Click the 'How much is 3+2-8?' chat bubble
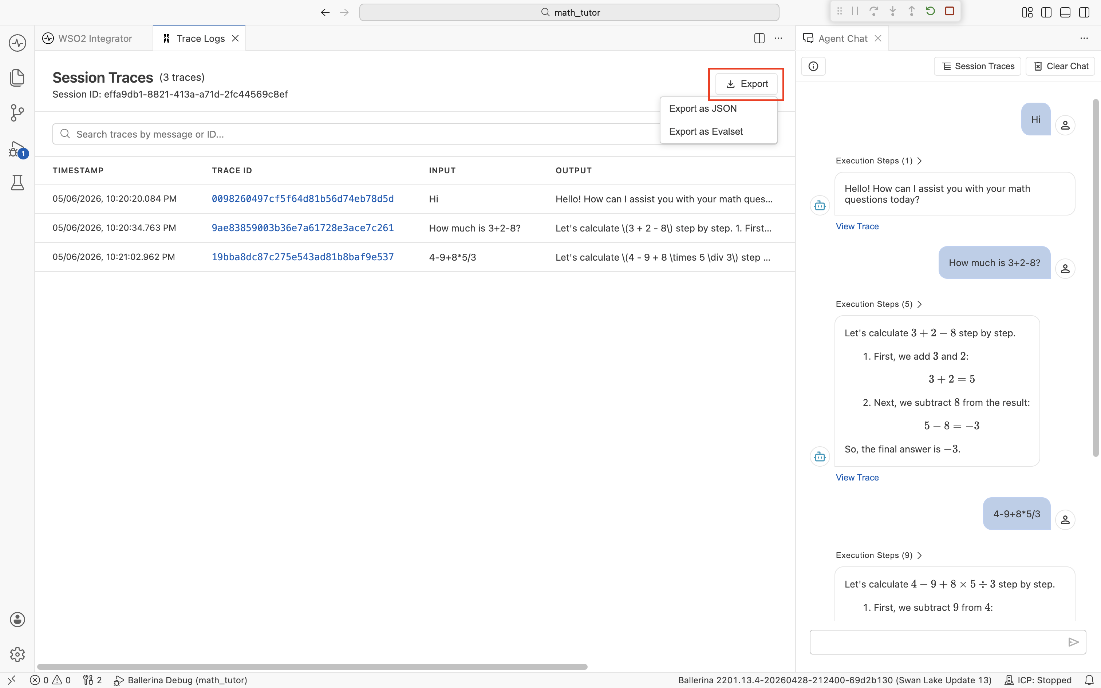 [x=995, y=262]
